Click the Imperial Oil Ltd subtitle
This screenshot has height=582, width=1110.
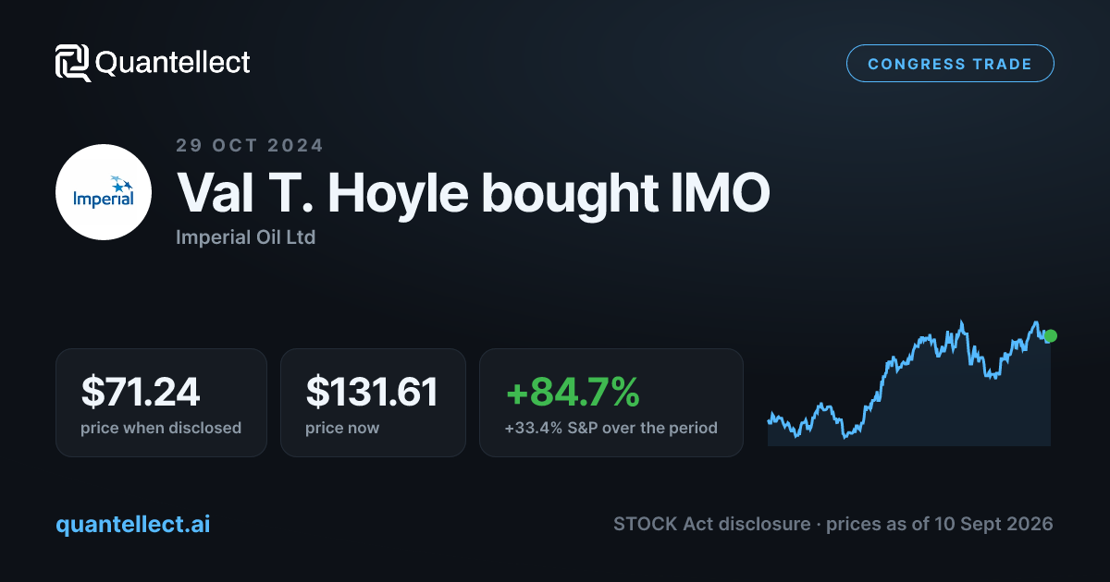point(245,237)
